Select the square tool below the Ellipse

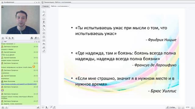(x=44, y=36)
